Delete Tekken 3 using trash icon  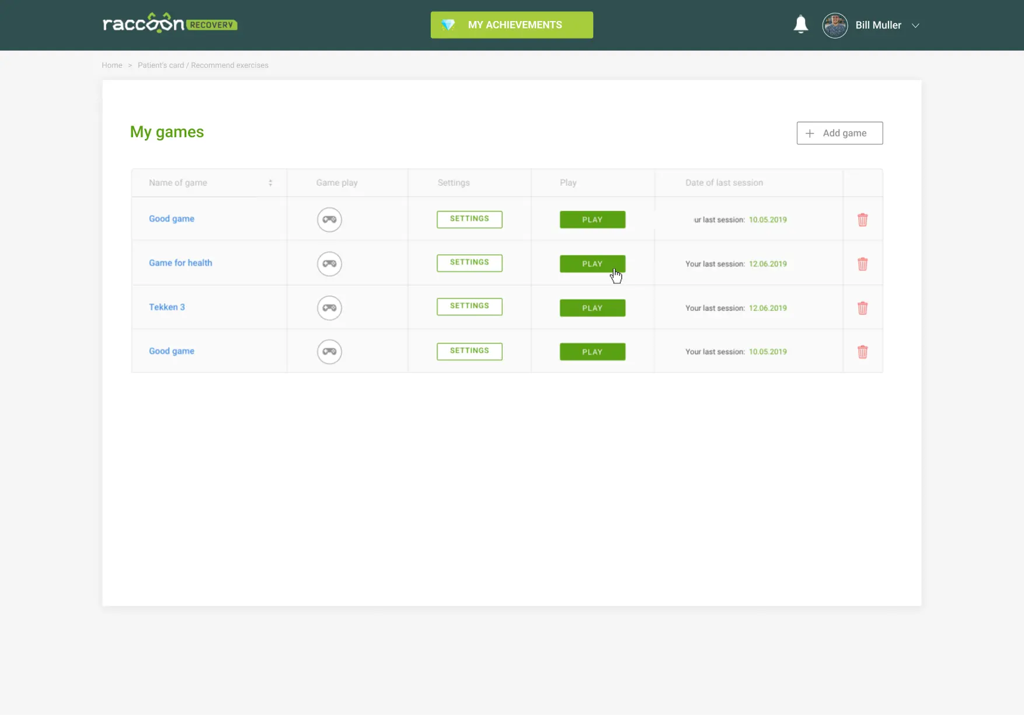(x=862, y=308)
